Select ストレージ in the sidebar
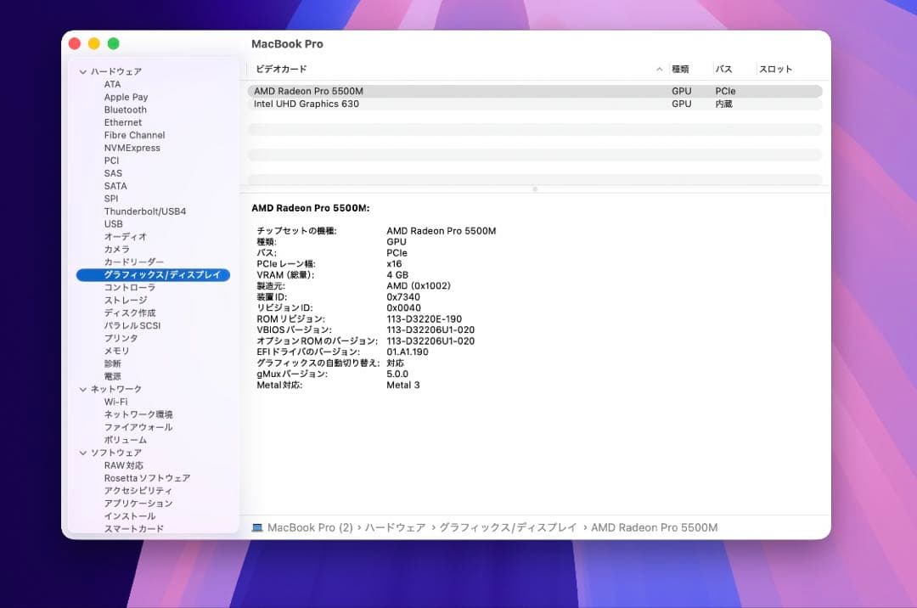This screenshot has width=917, height=608. point(125,300)
